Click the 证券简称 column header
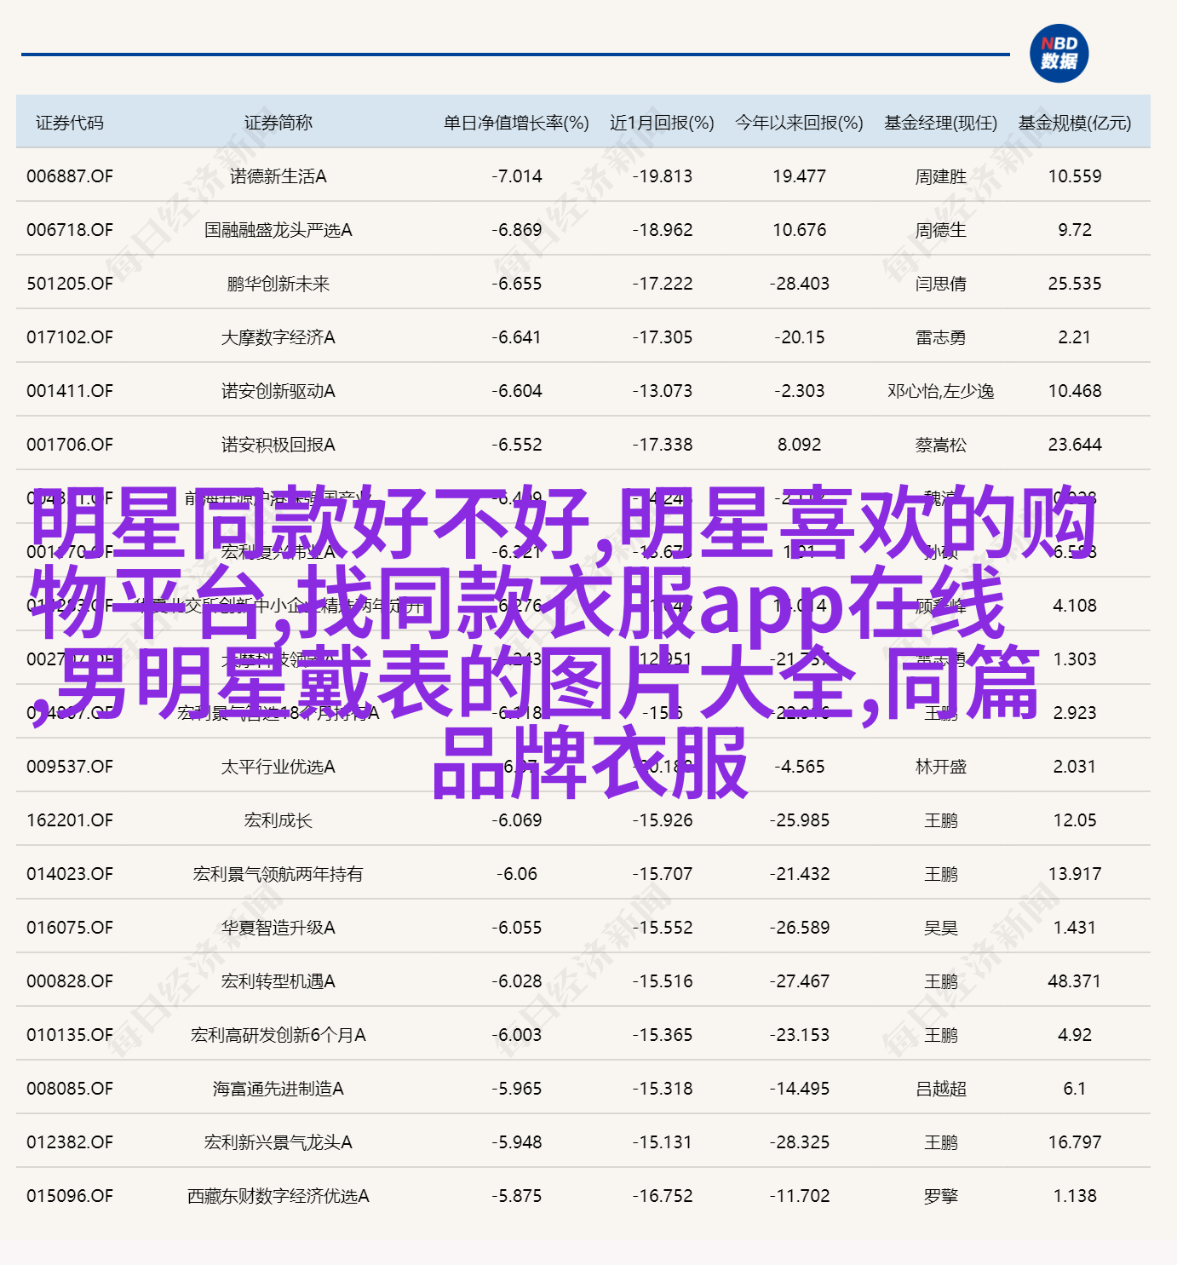 (x=278, y=123)
